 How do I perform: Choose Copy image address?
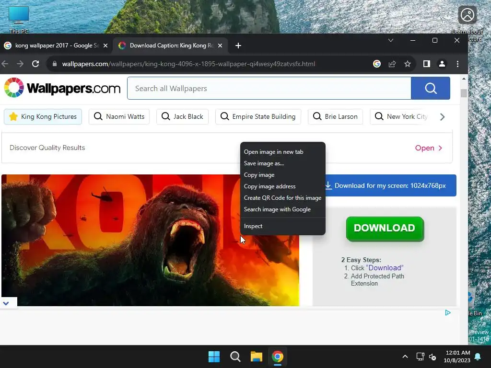(283, 186)
